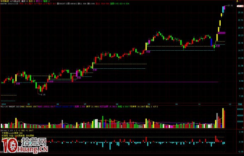Click the 2.00 DDX axis label

pos(241,132)
